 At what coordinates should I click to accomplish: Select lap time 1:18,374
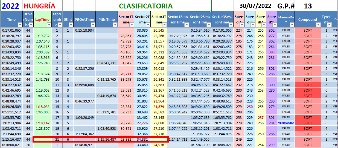point(43,74)
